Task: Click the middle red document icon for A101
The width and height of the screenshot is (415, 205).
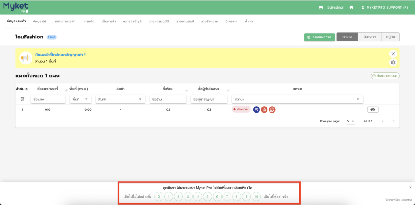Action: coord(264,109)
